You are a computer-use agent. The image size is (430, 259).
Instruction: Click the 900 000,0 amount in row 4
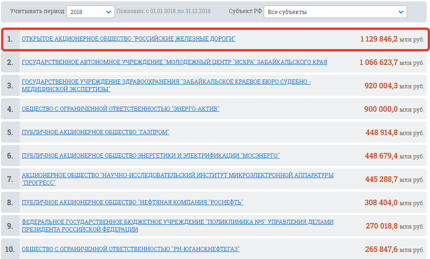[381, 109]
